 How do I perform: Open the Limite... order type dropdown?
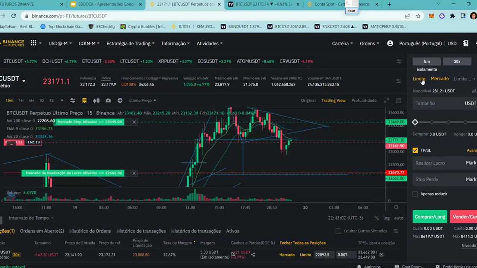tap(464, 79)
